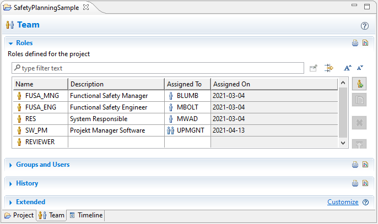Print the Roles section
The height and width of the screenshot is (224, 378).
pos(355,43)
